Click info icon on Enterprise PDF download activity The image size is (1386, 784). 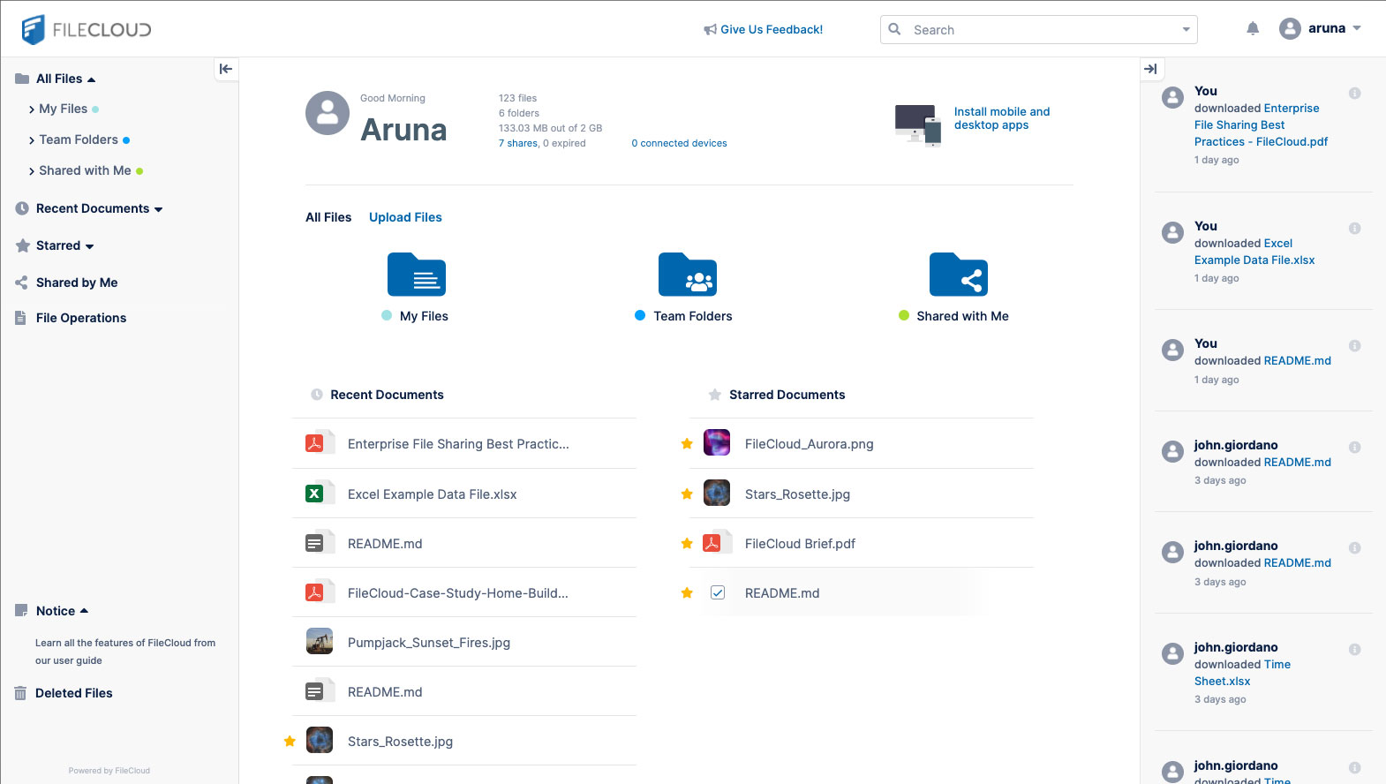[1354, 94]
